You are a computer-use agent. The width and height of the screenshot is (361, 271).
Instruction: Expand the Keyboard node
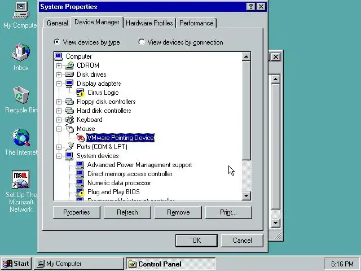59,120
